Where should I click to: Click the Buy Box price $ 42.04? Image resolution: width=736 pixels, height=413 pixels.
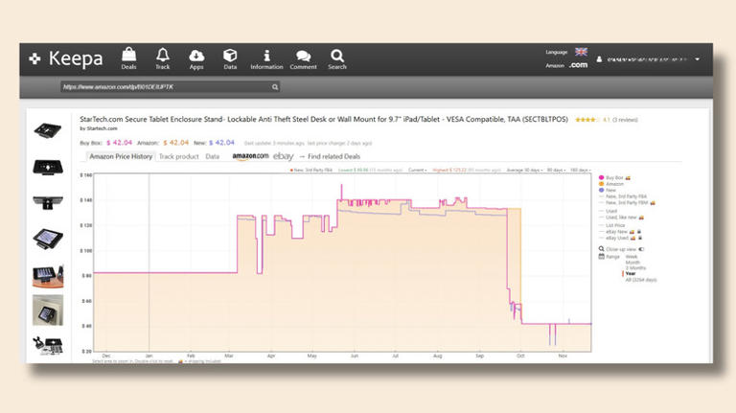[x=119, y=143]
